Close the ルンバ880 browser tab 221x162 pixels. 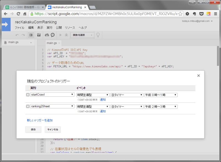43,7
